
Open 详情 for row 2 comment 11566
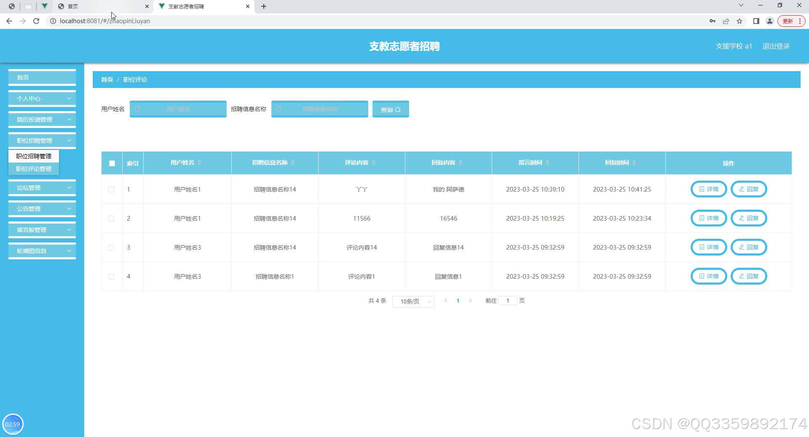[x=709, y=218]
